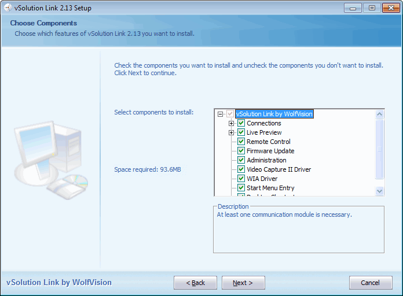The width and height of the screenshot is (403, 296).
Task: Click the component list scroll up arrow
Action: 380,114
